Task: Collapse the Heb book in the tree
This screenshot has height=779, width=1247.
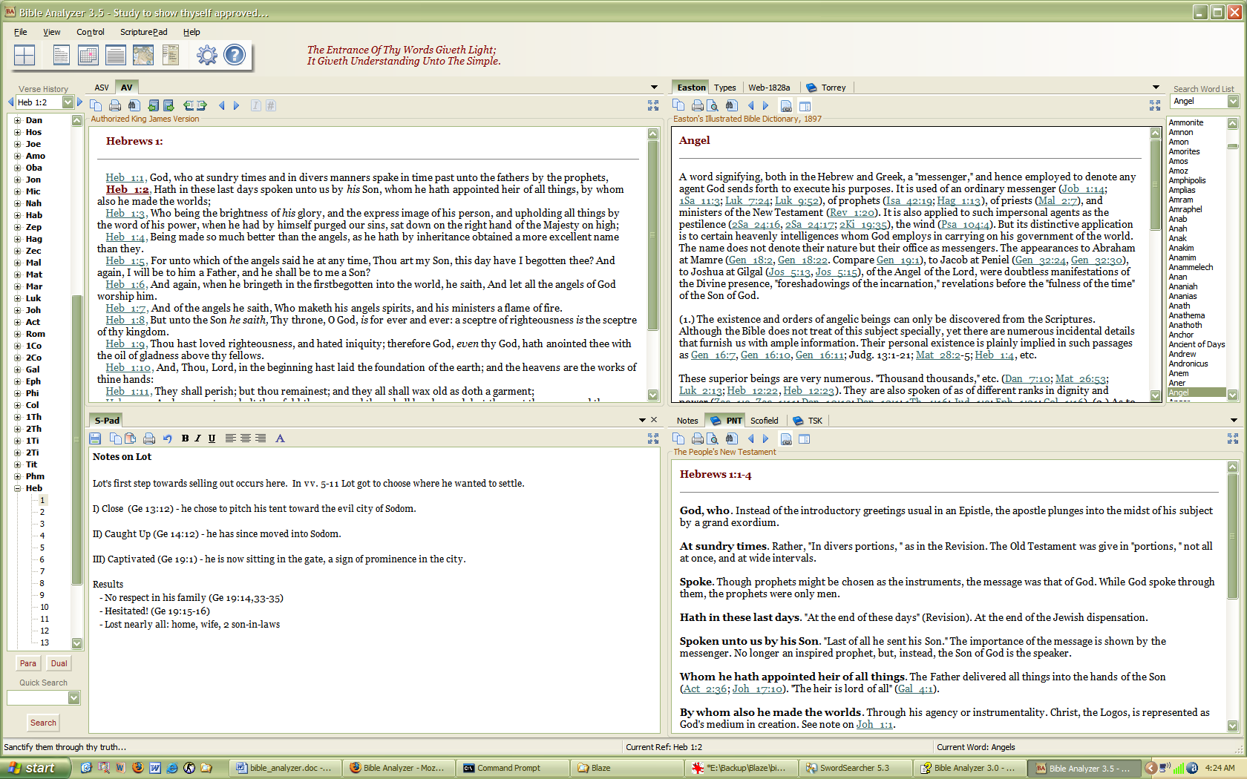Action: [17, 488]
